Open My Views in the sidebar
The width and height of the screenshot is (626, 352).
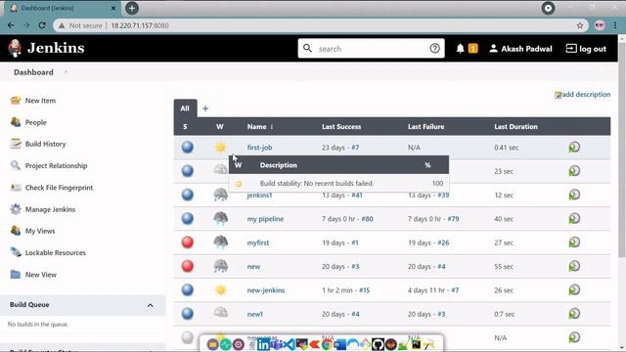tap(40, 231)
